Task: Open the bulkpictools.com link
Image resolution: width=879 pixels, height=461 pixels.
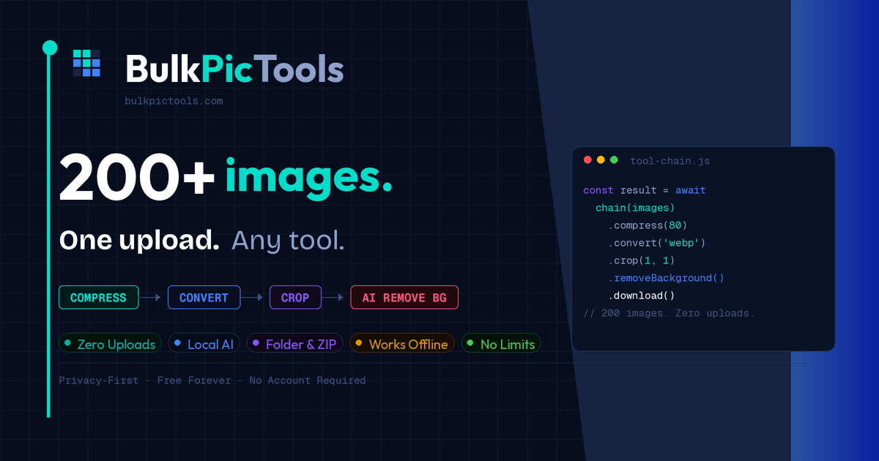Action: click(174, 101)
